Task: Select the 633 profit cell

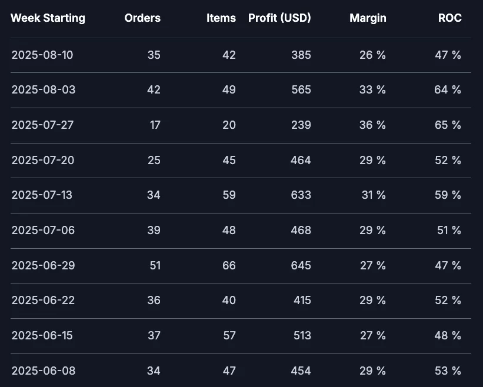Action: tap(301, 195)
